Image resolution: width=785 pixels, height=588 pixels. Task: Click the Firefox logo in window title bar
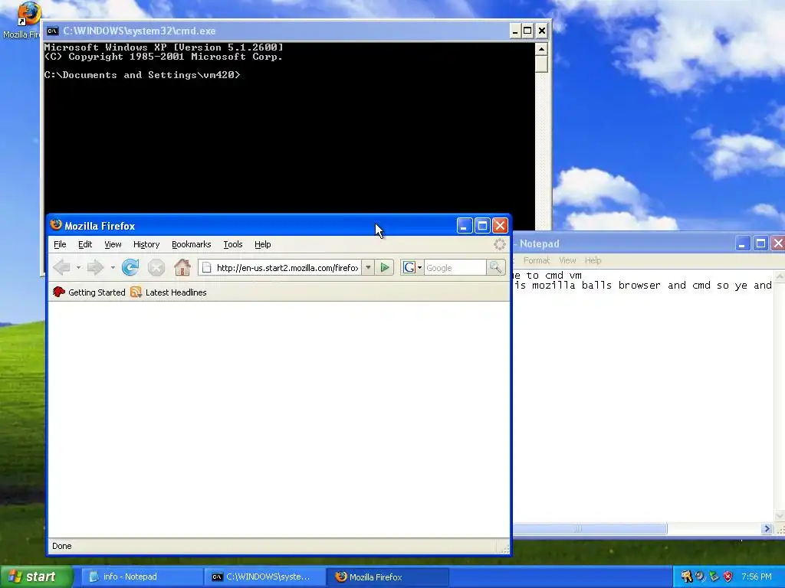coord(56,226)
